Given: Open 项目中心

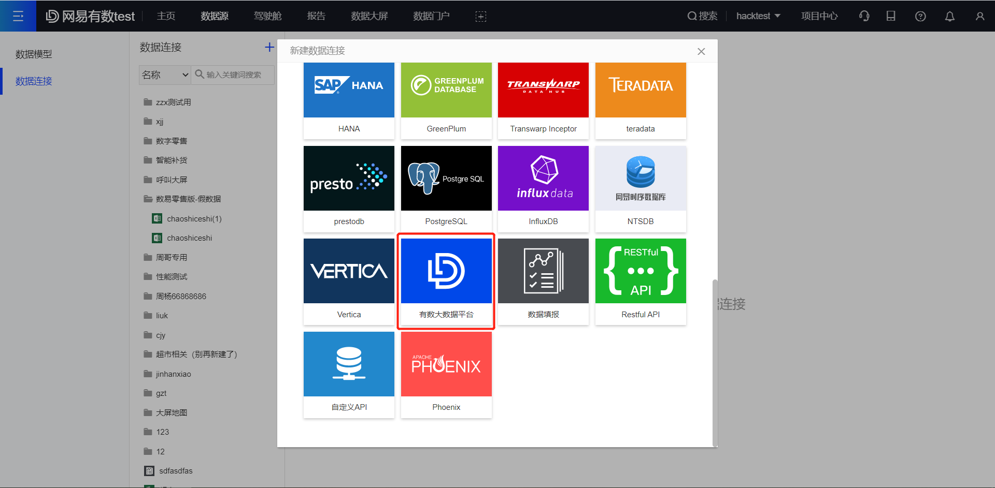Looking at the screenshot, I should point(819,16).
